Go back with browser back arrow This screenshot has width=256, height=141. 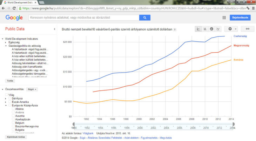pos(3,8)
